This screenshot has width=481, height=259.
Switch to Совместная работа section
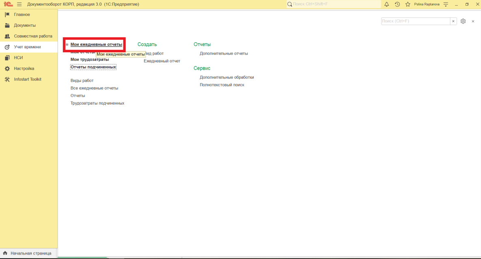[x=33, y=36]
